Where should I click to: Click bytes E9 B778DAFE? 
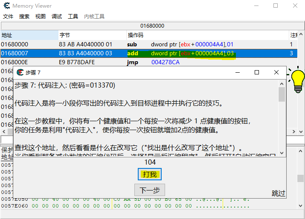[77, 62]
